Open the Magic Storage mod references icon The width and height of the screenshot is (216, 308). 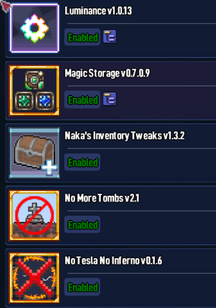coord(110,99)
